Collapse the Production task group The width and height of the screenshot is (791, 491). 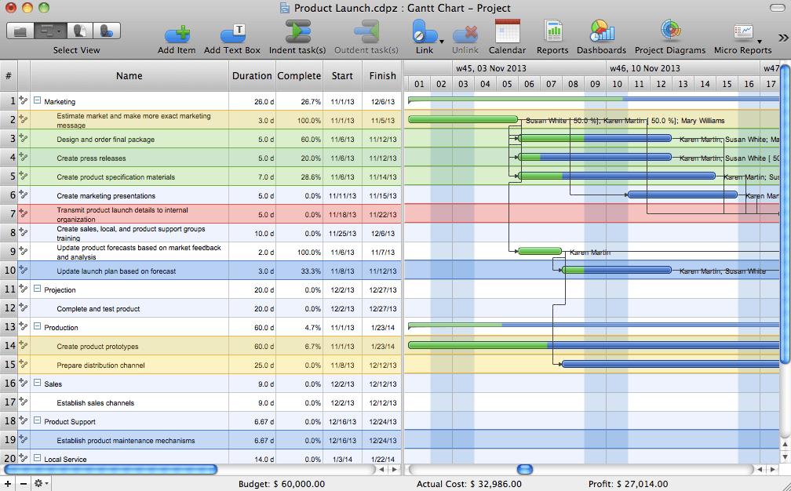click(37, 327)
